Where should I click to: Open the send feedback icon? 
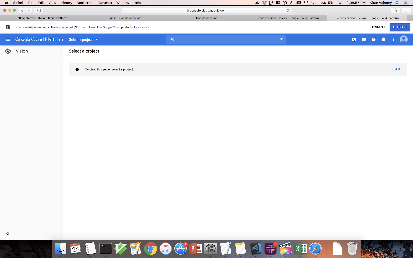click(x=364, y=39)
